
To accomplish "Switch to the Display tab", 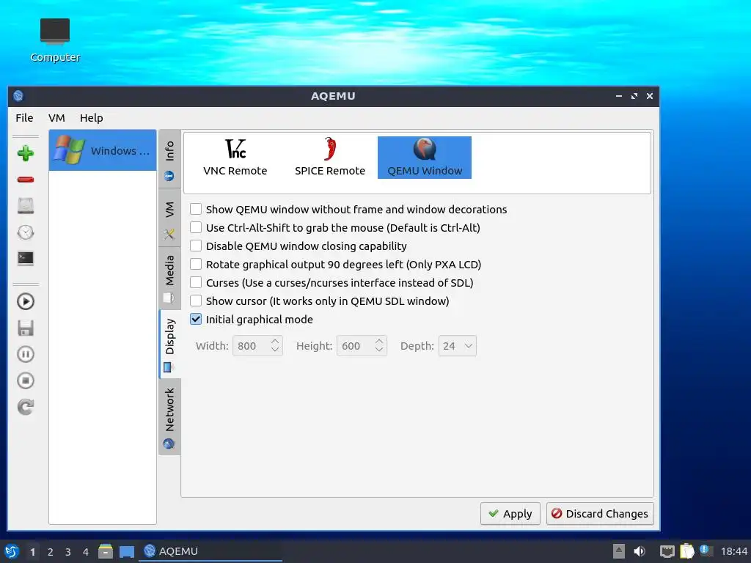I will point(169,345).
